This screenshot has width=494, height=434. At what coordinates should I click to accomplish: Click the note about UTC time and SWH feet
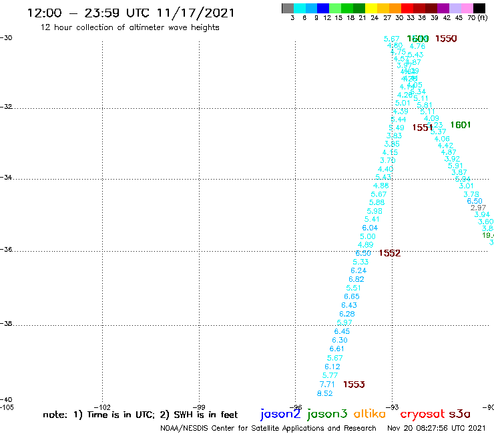coord(140,415)
